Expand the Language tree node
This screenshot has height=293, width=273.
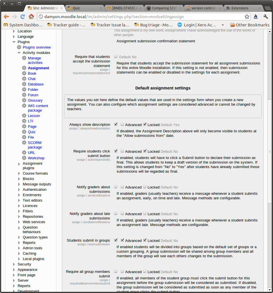pyautogui.click(x=14, y=37)
